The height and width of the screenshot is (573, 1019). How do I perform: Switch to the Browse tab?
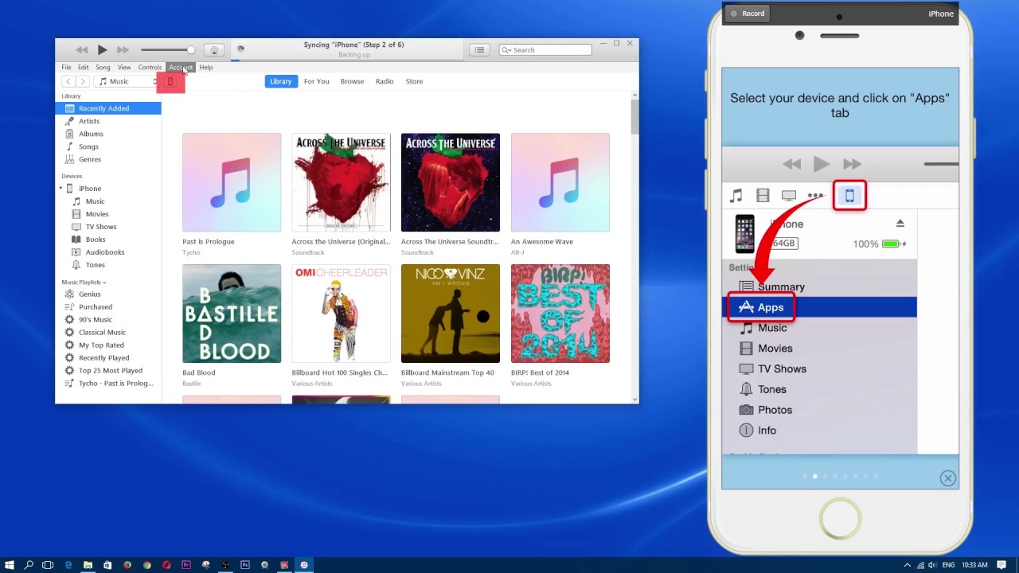(x=352, y=81)
